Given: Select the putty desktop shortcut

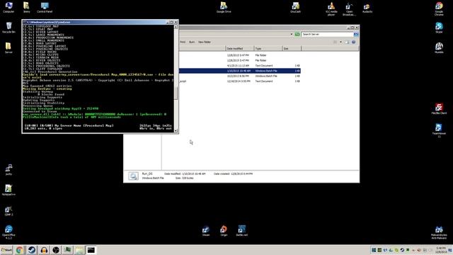Looking at the screenshot, I should tap(8, 170).
